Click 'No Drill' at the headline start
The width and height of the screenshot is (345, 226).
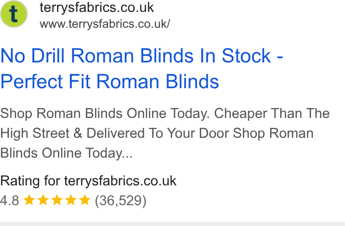pos(33,56)
